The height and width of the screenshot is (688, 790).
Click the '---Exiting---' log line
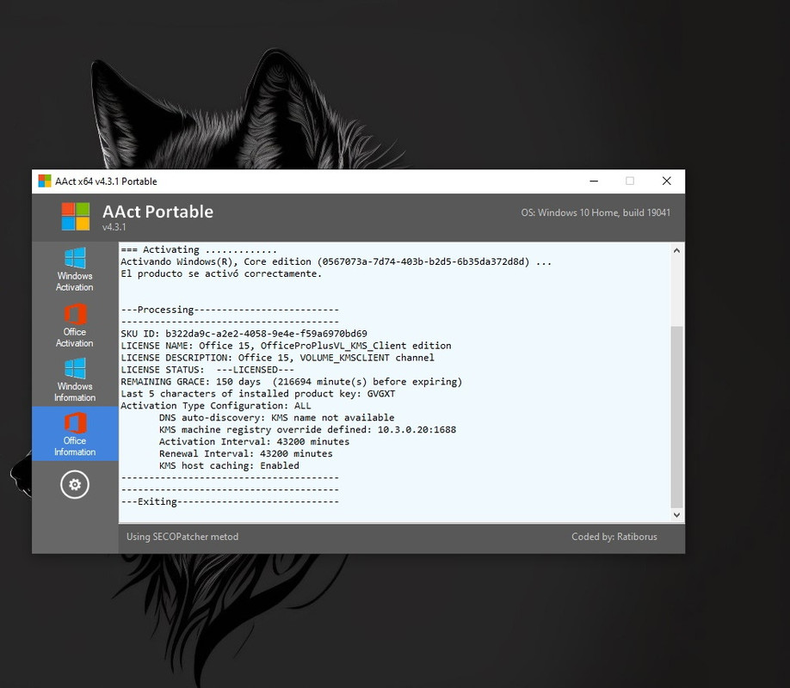point(230,501)
